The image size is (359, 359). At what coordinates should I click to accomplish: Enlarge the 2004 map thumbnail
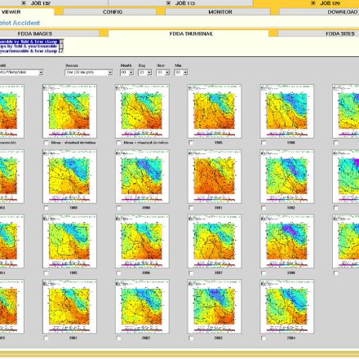click(x=287, y=307)
